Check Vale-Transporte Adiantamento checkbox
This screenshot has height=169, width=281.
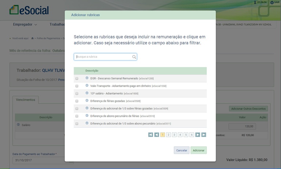pyautogui.click(x=77, y=86)
